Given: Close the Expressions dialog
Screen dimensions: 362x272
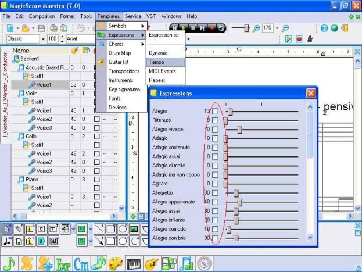Looking at the screenshot, I should coord(311,94).
